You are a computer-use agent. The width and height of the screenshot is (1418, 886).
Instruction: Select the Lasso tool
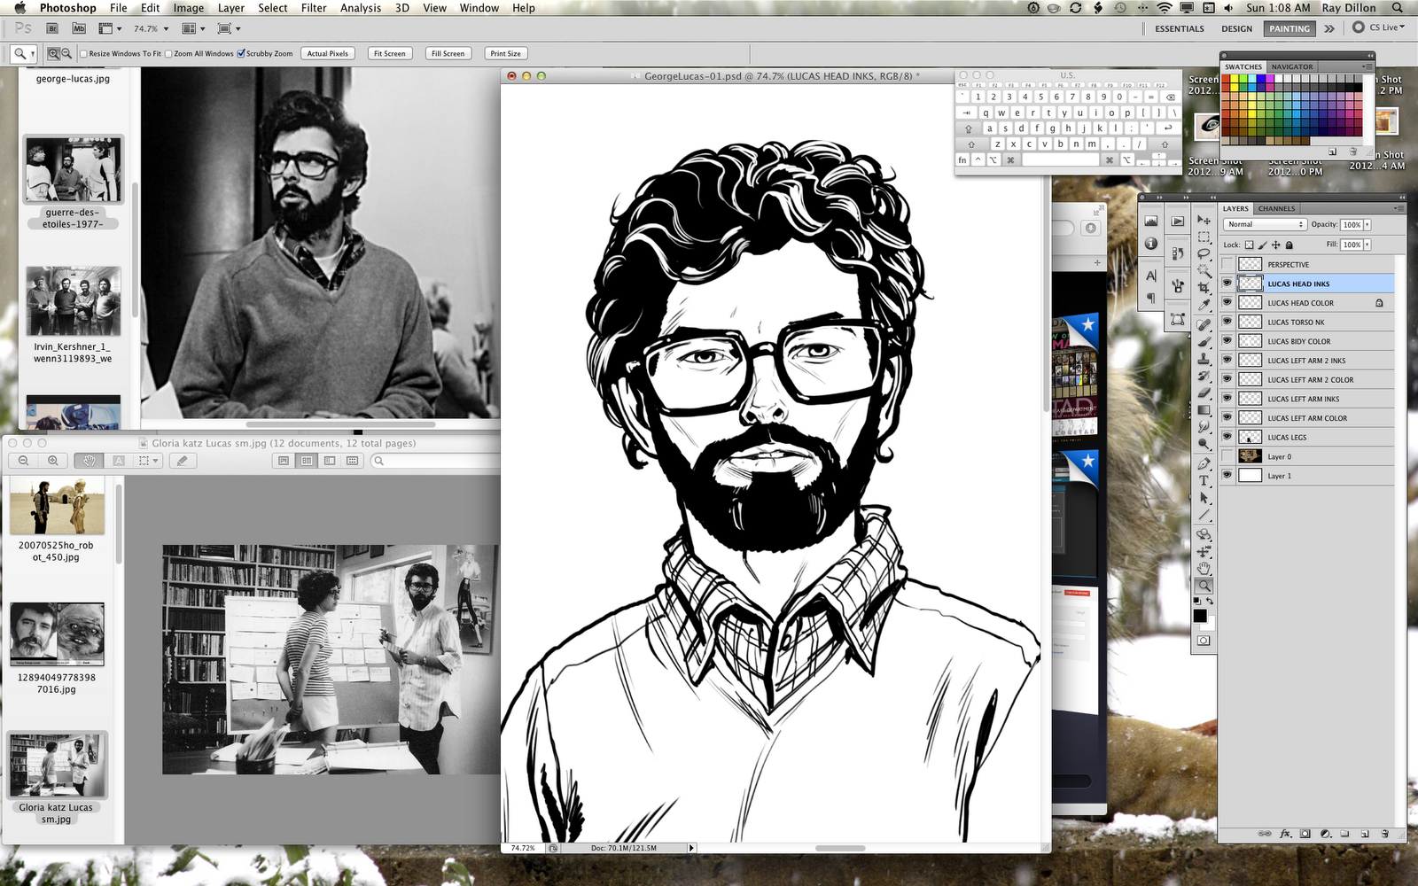(x=1204, y=254)
